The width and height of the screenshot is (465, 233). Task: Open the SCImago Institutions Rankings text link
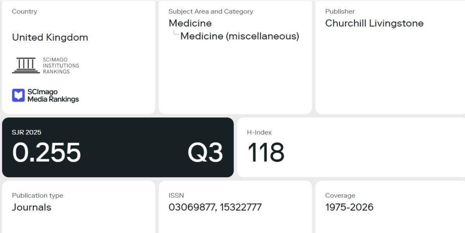[x=61, y=66]
